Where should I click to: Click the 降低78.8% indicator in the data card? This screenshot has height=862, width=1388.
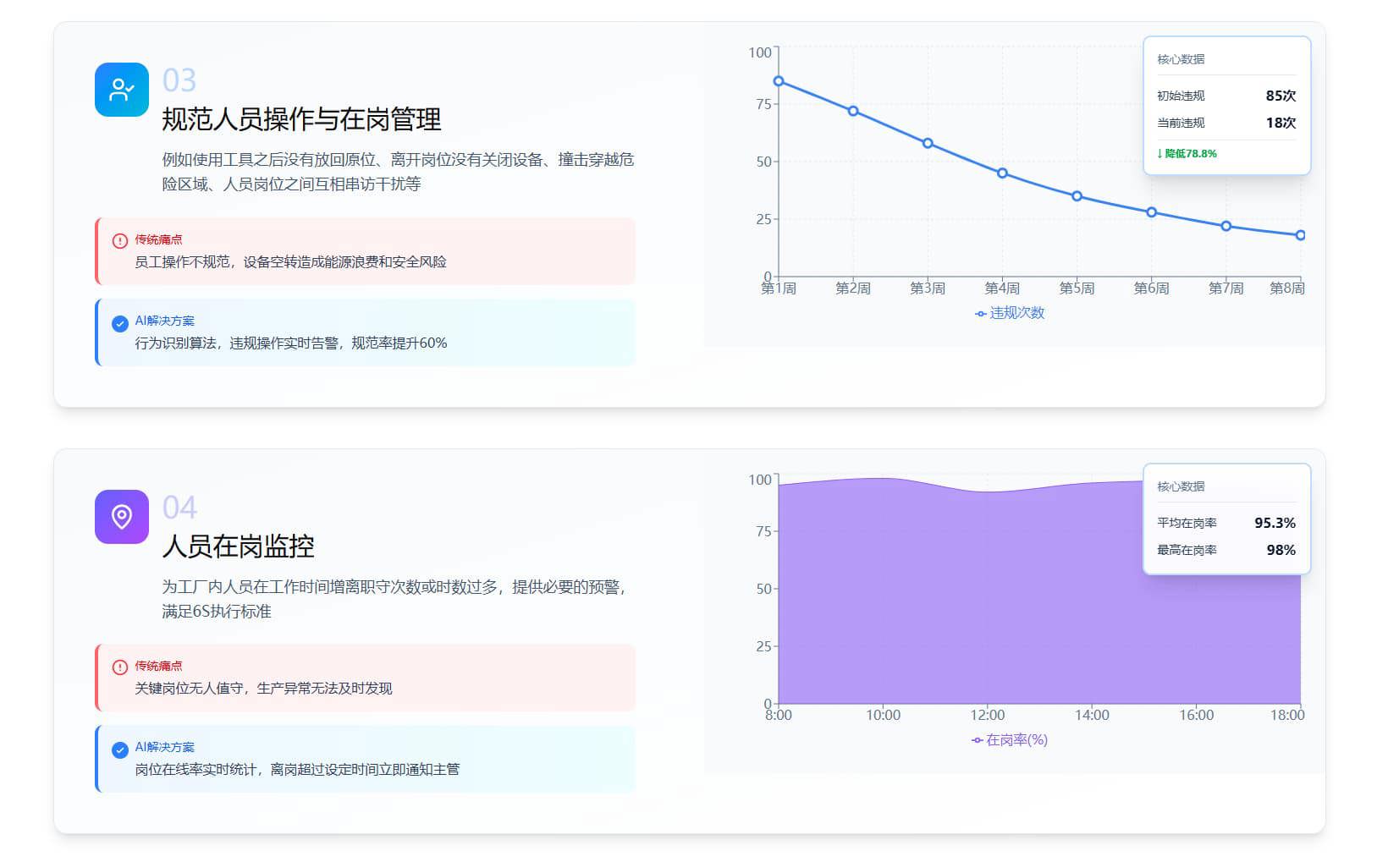click(1187, 154)
